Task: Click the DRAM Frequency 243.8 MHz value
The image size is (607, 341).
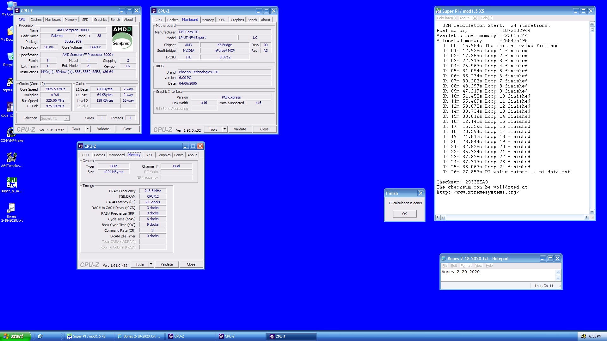Action: pyautogui.click(x=153, y=191)
